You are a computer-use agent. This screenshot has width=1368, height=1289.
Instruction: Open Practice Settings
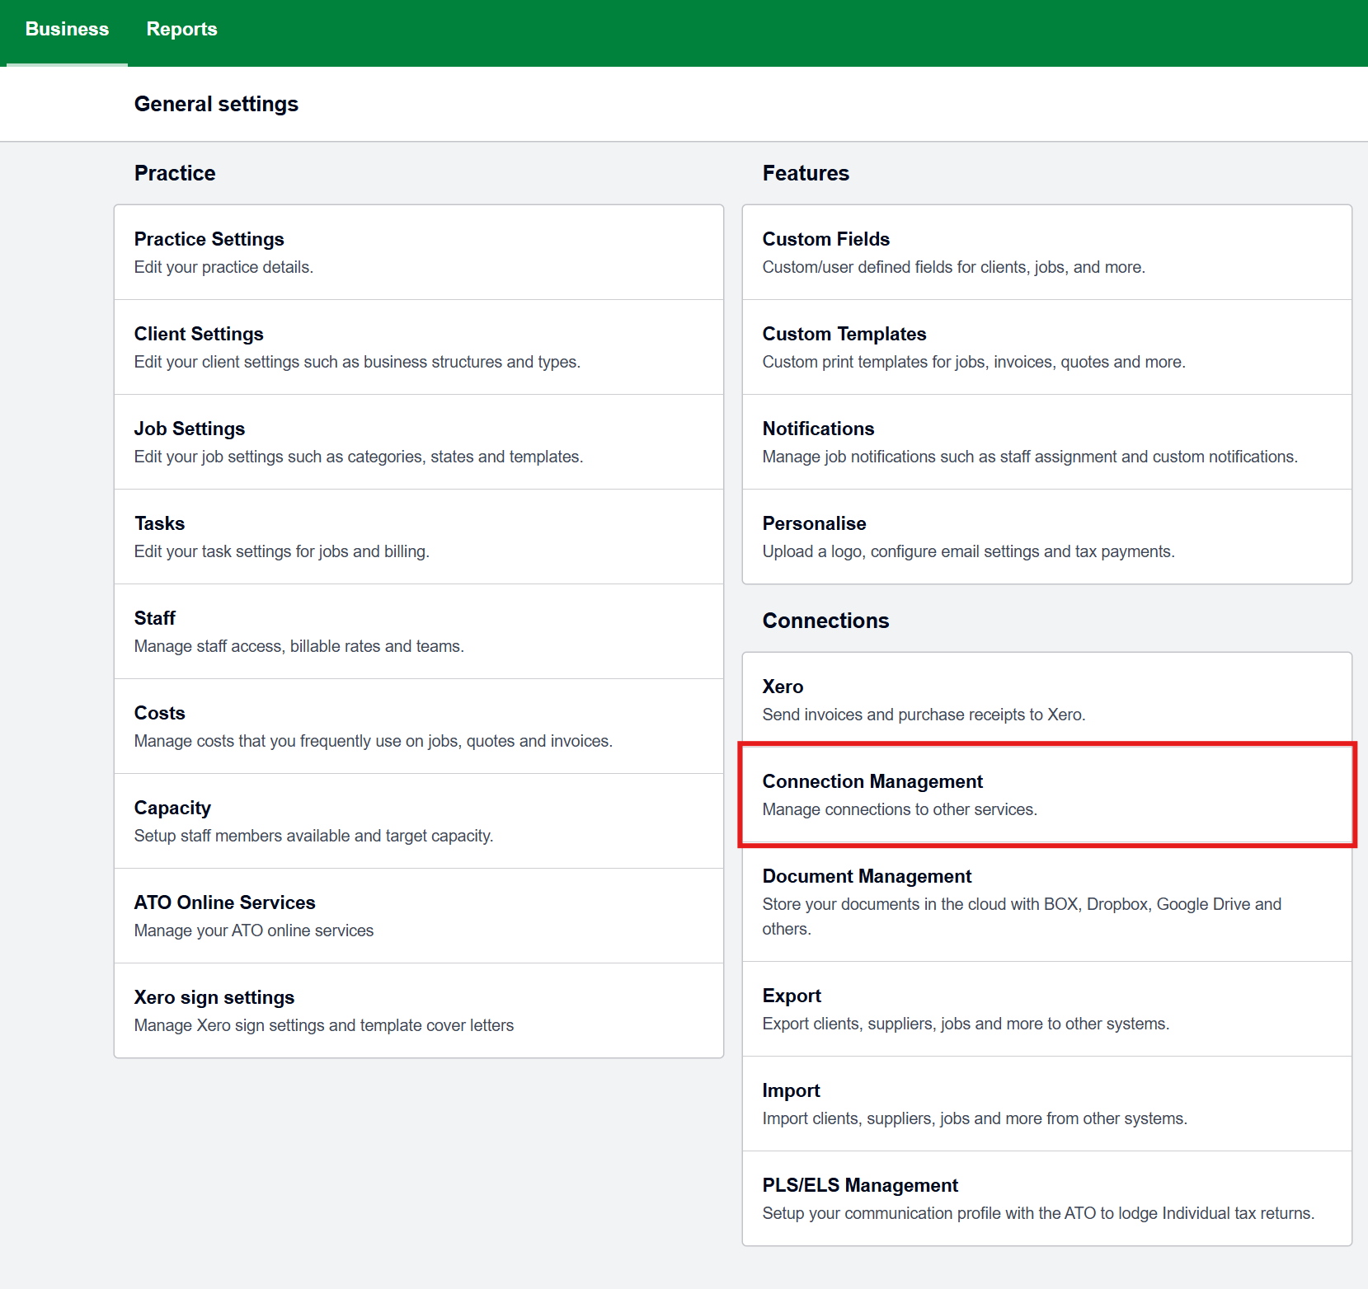click(x=209, y=239)
